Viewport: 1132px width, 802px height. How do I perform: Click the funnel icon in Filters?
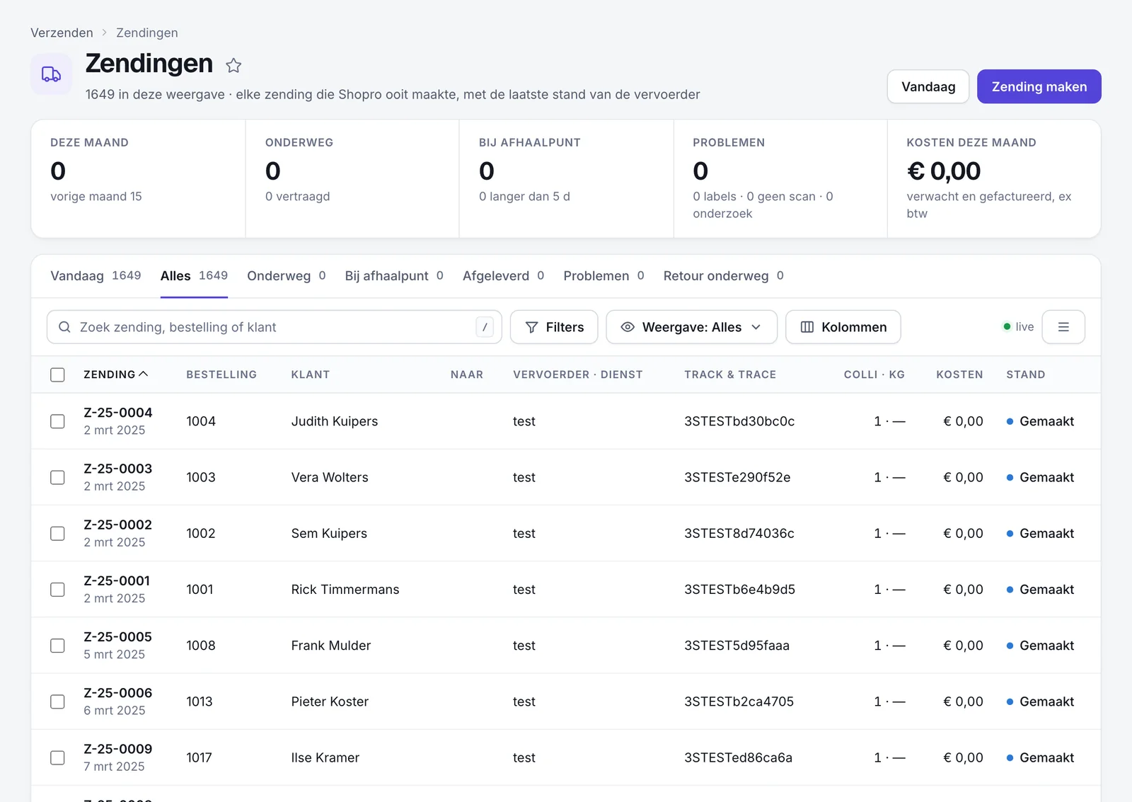point(532,327)
